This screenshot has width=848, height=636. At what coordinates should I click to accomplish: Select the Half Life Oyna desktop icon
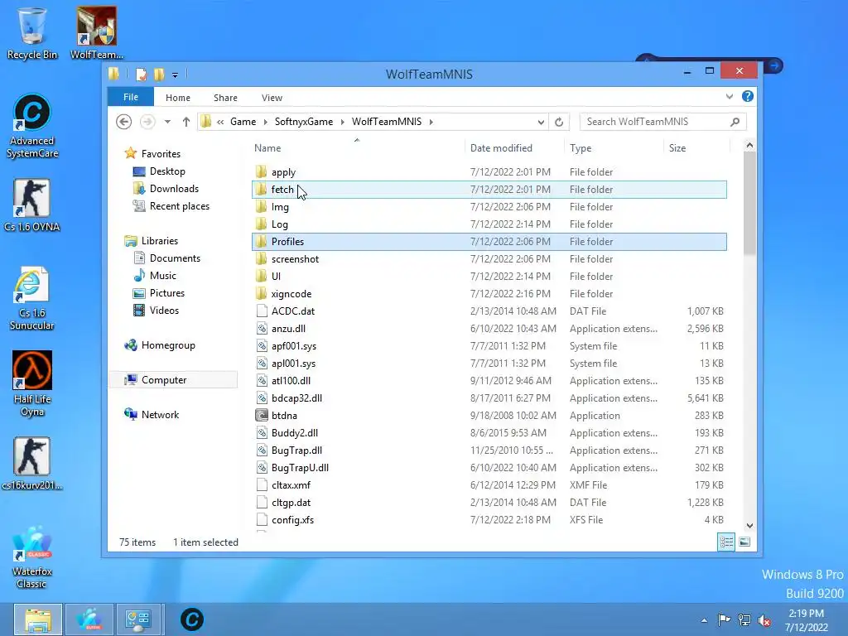point(32,384)
